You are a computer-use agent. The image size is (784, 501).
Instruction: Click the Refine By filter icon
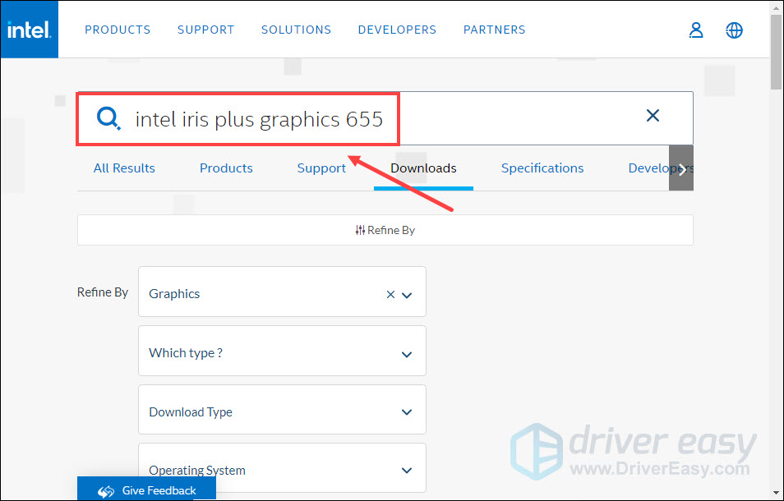click(x=360, y=230)
